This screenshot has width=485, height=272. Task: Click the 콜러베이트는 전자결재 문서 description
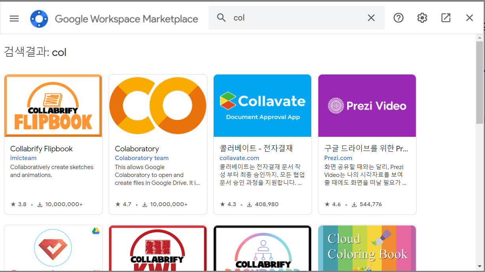(262, 175)
